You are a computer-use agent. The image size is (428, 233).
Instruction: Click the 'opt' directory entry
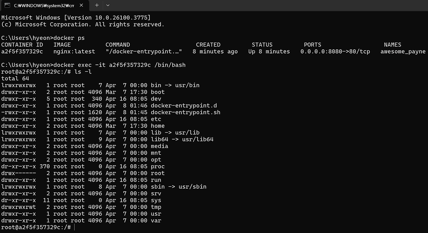pos(156,160)
